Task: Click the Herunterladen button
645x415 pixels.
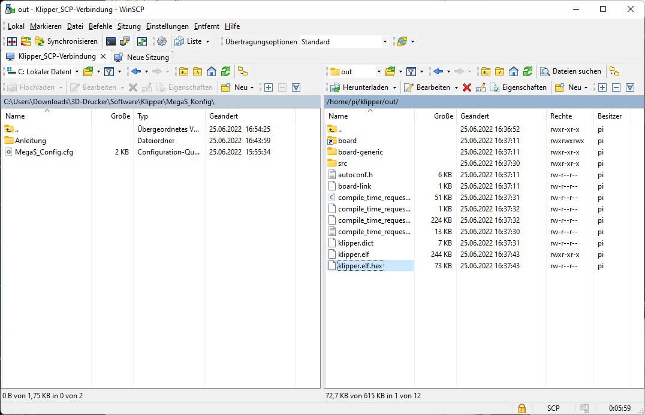Action: pyautogui.click(x=360, y=87)
